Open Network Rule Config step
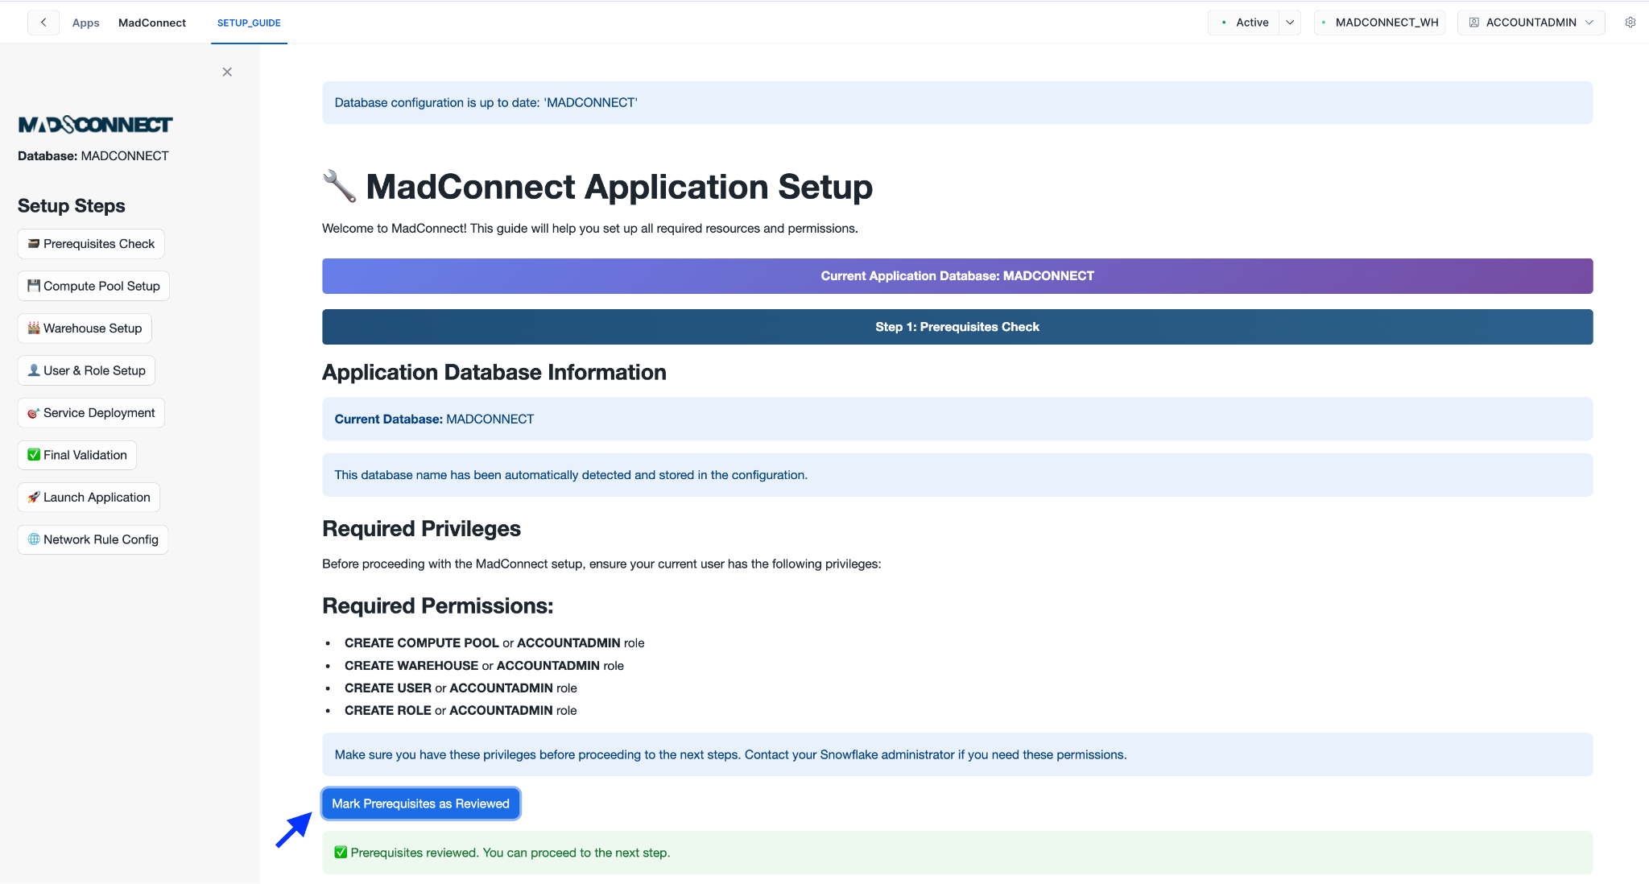The height and width of the screenshot is (884, 1649). click(93, 539)
